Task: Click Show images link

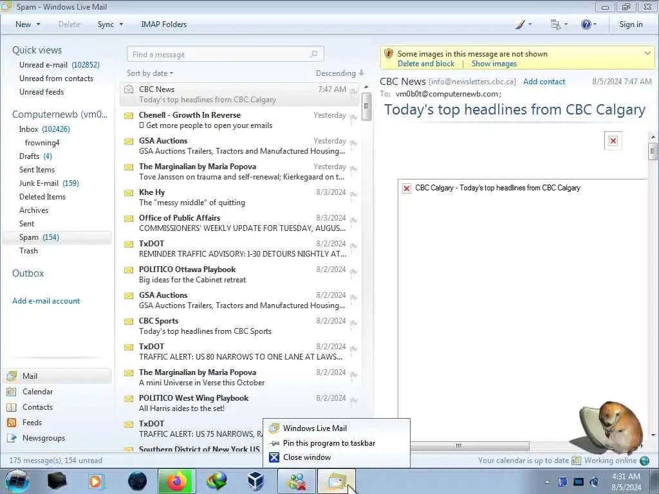Action: tap(494, 64)
